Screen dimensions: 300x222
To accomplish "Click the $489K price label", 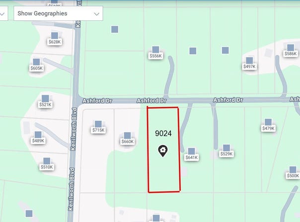I will 38,141.
